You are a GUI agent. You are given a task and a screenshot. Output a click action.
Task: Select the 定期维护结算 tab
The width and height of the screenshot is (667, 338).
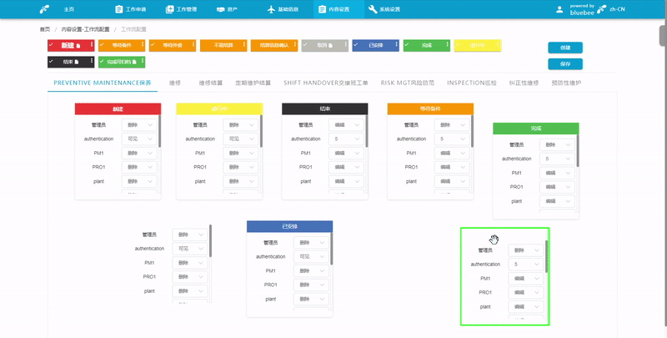pos(253,83)
